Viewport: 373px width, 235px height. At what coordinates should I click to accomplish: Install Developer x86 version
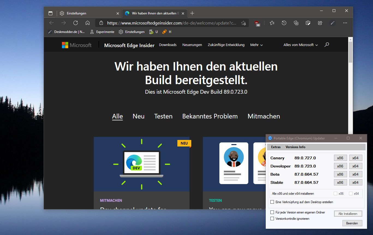click(x=340, y=166)
